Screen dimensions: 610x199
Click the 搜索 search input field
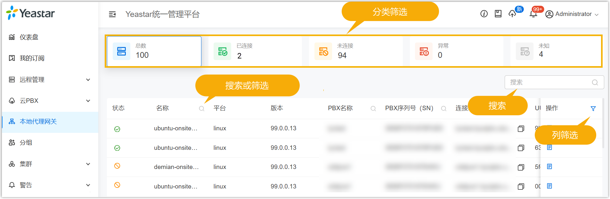(549, 82)
